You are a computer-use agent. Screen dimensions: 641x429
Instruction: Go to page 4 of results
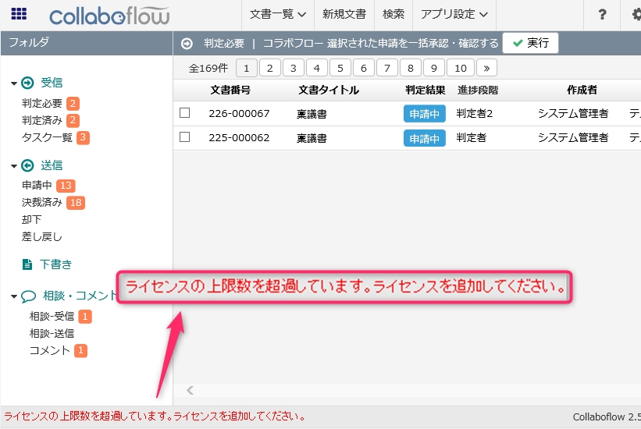point(317,68)
